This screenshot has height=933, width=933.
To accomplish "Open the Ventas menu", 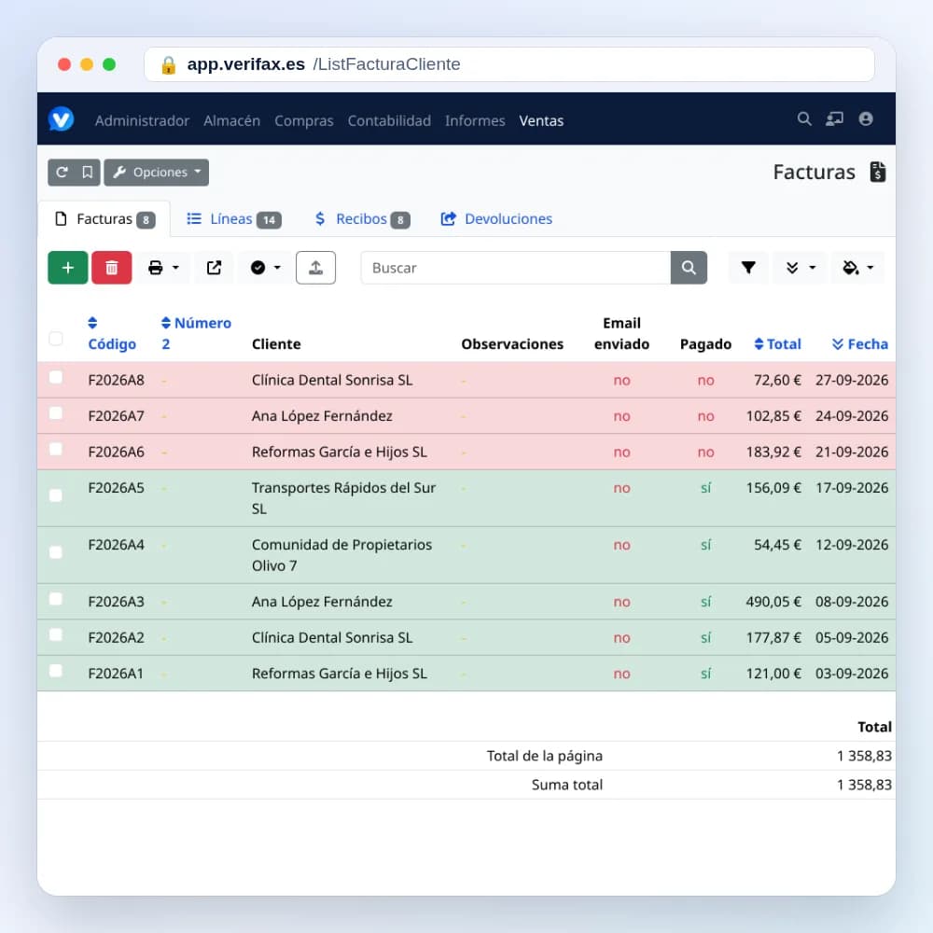I will point(541,120).
